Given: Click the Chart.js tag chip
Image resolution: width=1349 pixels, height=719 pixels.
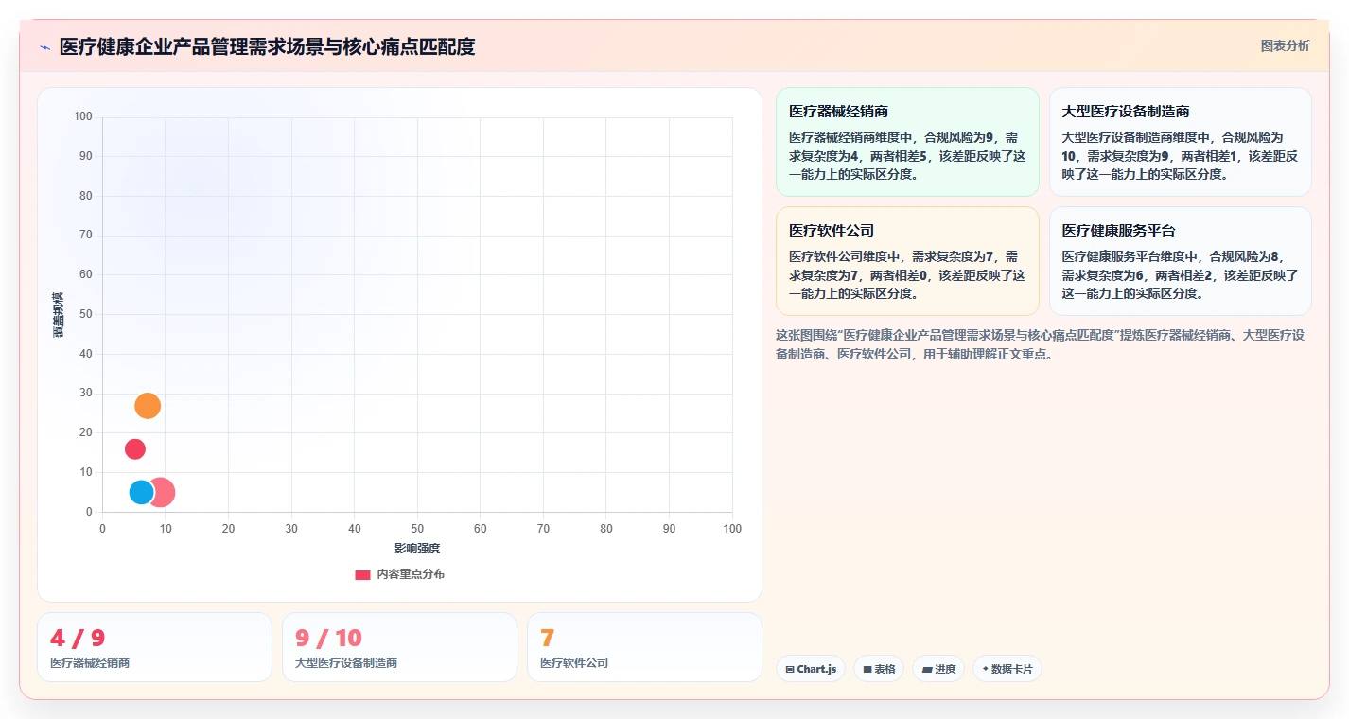Looking at the screenshot, I should coord(811,669).
